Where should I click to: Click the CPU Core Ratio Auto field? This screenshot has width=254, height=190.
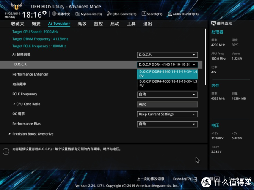167,104
